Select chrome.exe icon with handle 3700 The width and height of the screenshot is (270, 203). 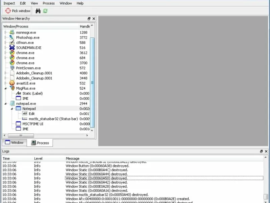12,63
